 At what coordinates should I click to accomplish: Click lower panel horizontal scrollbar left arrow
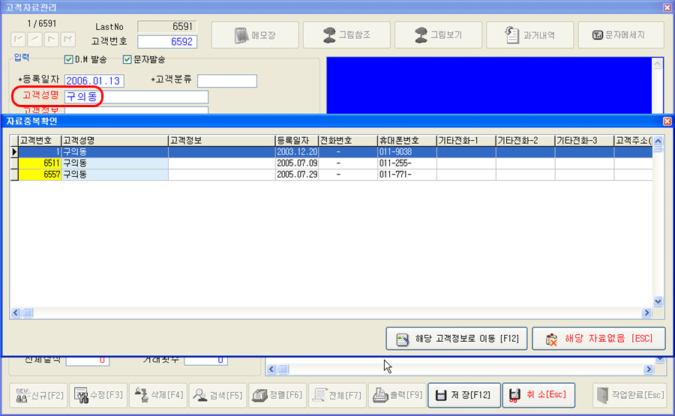(x=271, y=369)
